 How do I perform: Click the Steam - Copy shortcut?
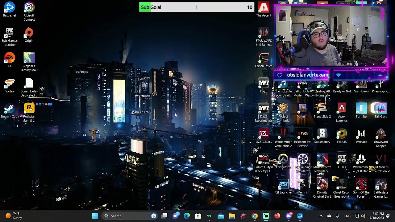pyautogui.click(x=10, y=111)
